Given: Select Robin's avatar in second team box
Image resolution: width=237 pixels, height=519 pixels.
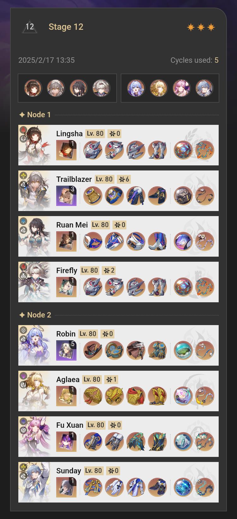Looking at the screenshot, I should tap(136, 88).
